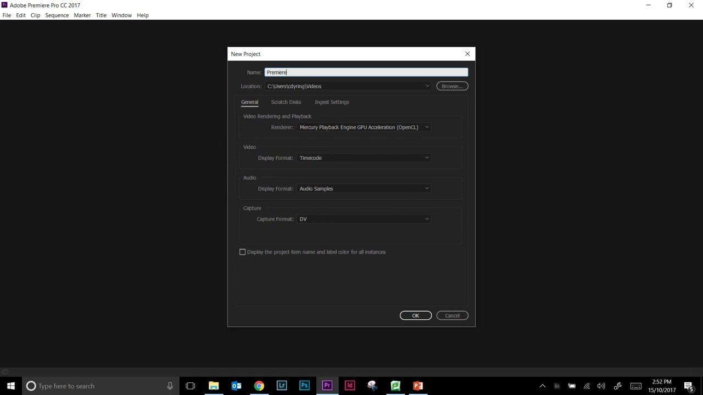The image size is (703, 395).
Task: Open the volume control tray icon
Action: point(601,386)
